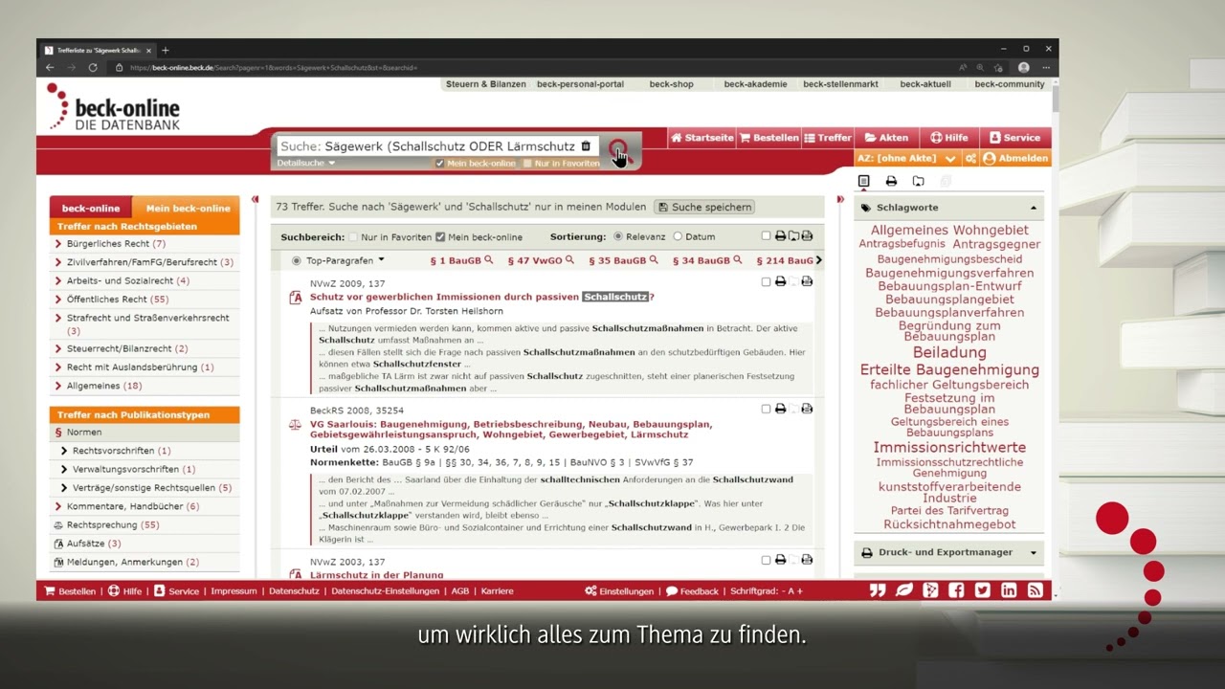Open Bestellen in the top navigation
Screen dimensions: 1225x689
[x=768, y=138]
